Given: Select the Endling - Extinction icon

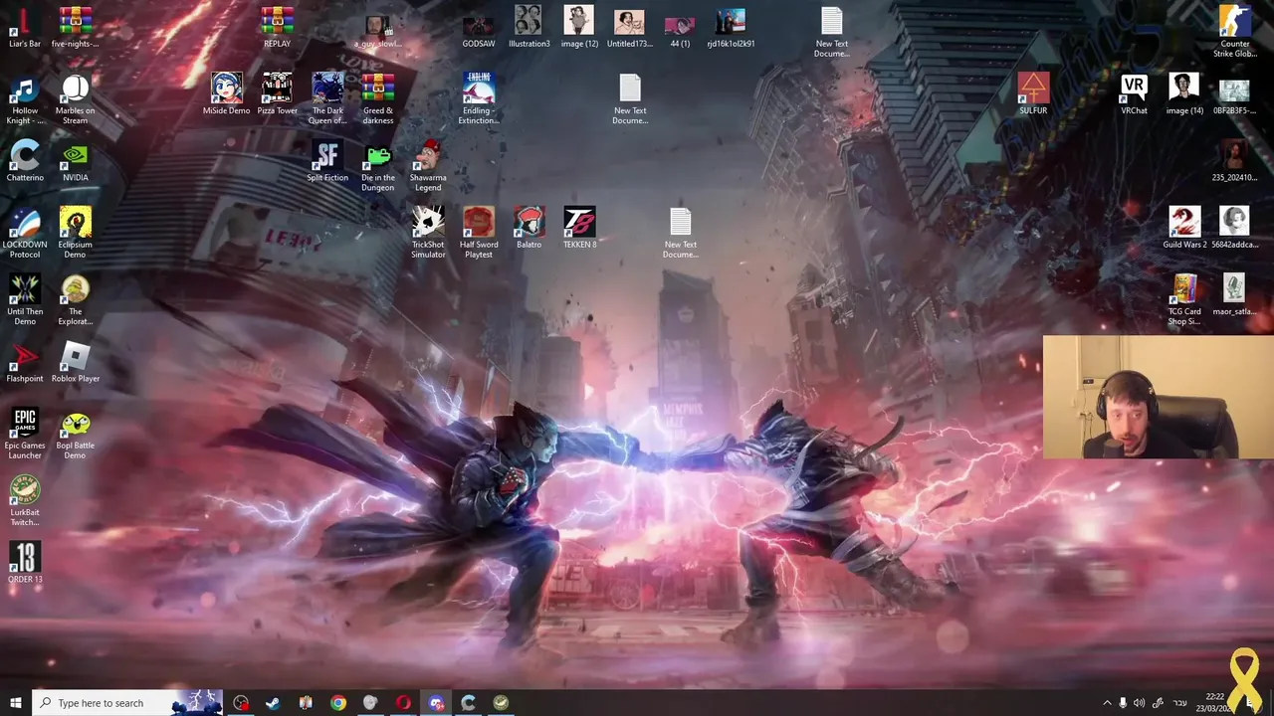Looking at the screenshot, I should 479,98.
